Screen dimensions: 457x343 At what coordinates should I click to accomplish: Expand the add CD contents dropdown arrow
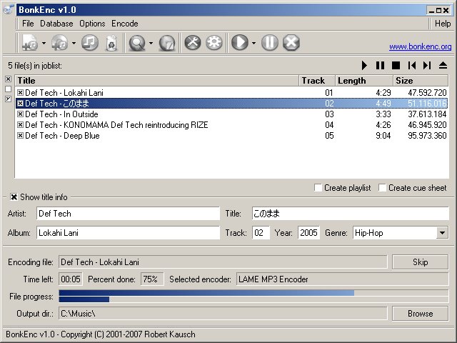[74, 43]
